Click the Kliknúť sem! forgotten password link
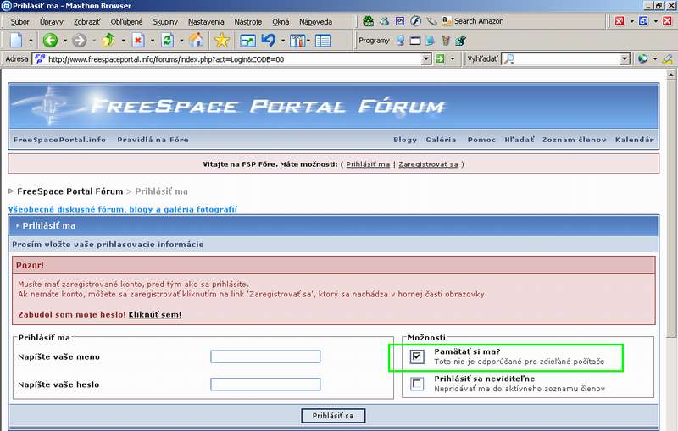The width and height of the screenshot is (678, 431). 155,314
